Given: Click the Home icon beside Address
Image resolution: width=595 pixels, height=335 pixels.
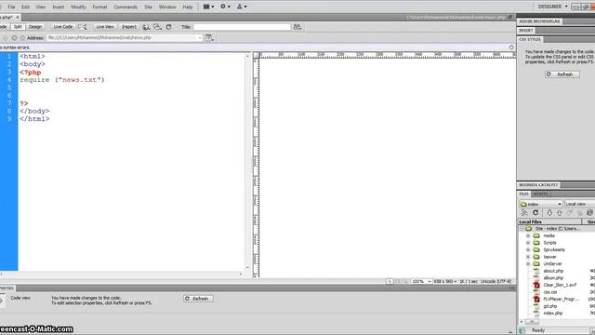Looking at the screenshot, I should pyautogui.click(x=22, y=38).
